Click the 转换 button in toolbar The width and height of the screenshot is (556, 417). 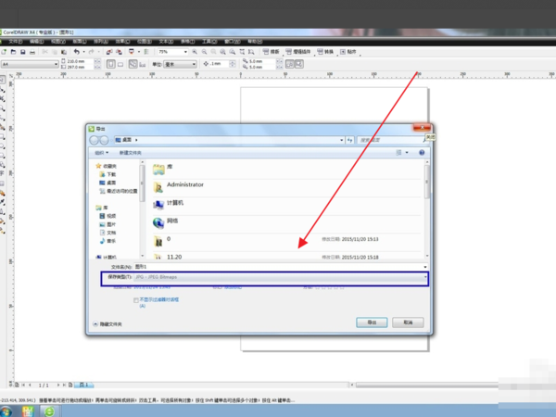click(325, 52)
